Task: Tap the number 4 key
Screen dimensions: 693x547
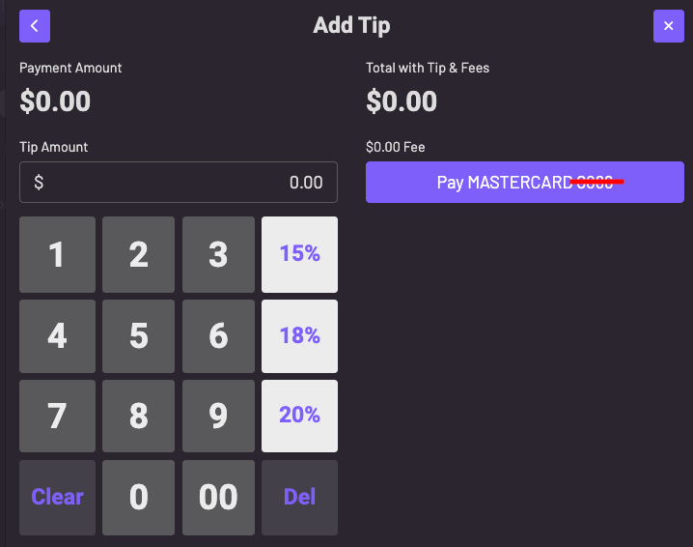Action: click(x=58, y=336)
